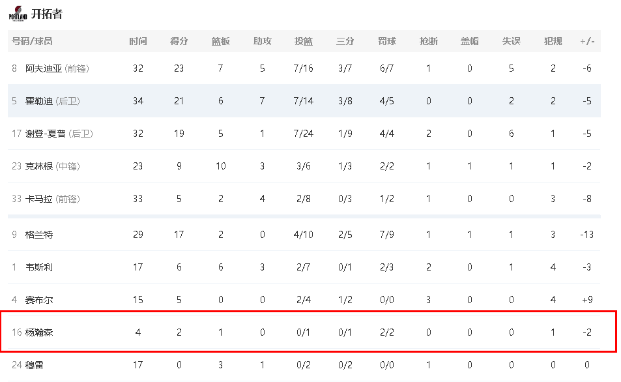Sort by the 助攻 column header
This screenshot has width=621, height=382.
coord(262,41)
